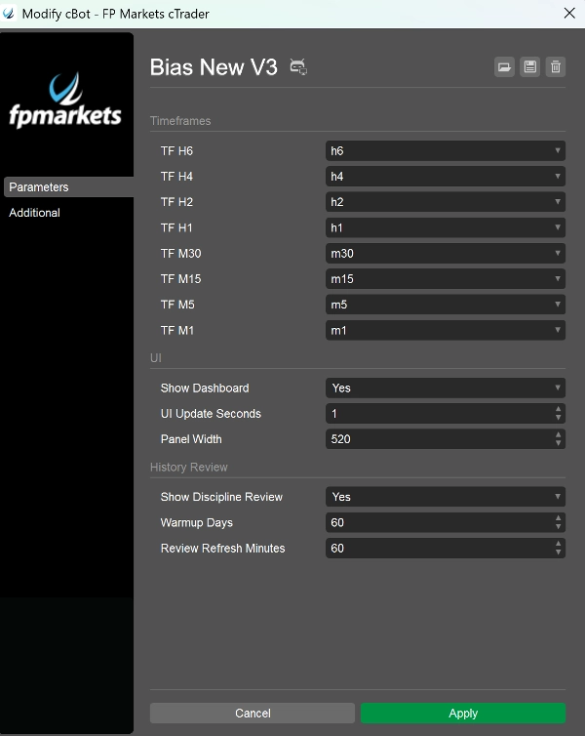Open the TF M15 dropdown

(446, 279)
